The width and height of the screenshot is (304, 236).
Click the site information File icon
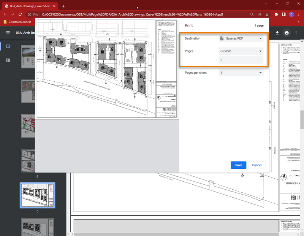tap(30, 14)
